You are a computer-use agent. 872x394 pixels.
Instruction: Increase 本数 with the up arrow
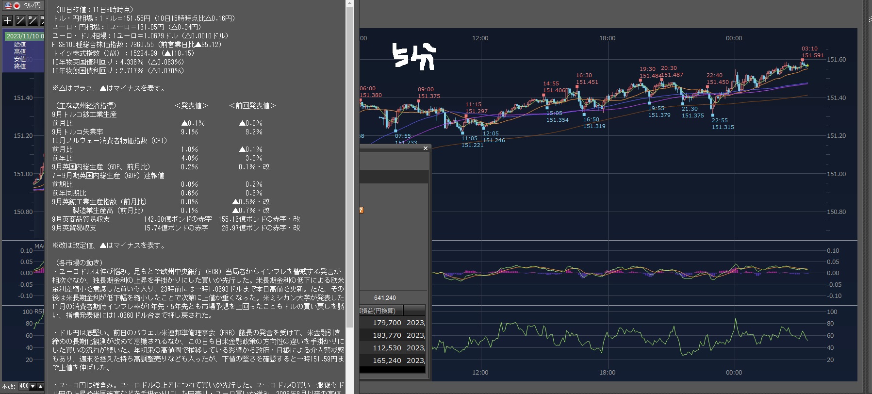pos(40,387)
